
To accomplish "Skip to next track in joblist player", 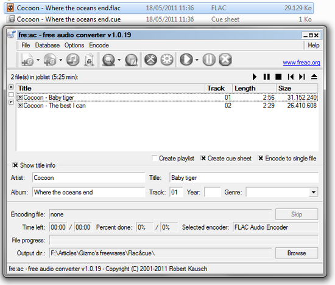I will (x=302, y=77).
